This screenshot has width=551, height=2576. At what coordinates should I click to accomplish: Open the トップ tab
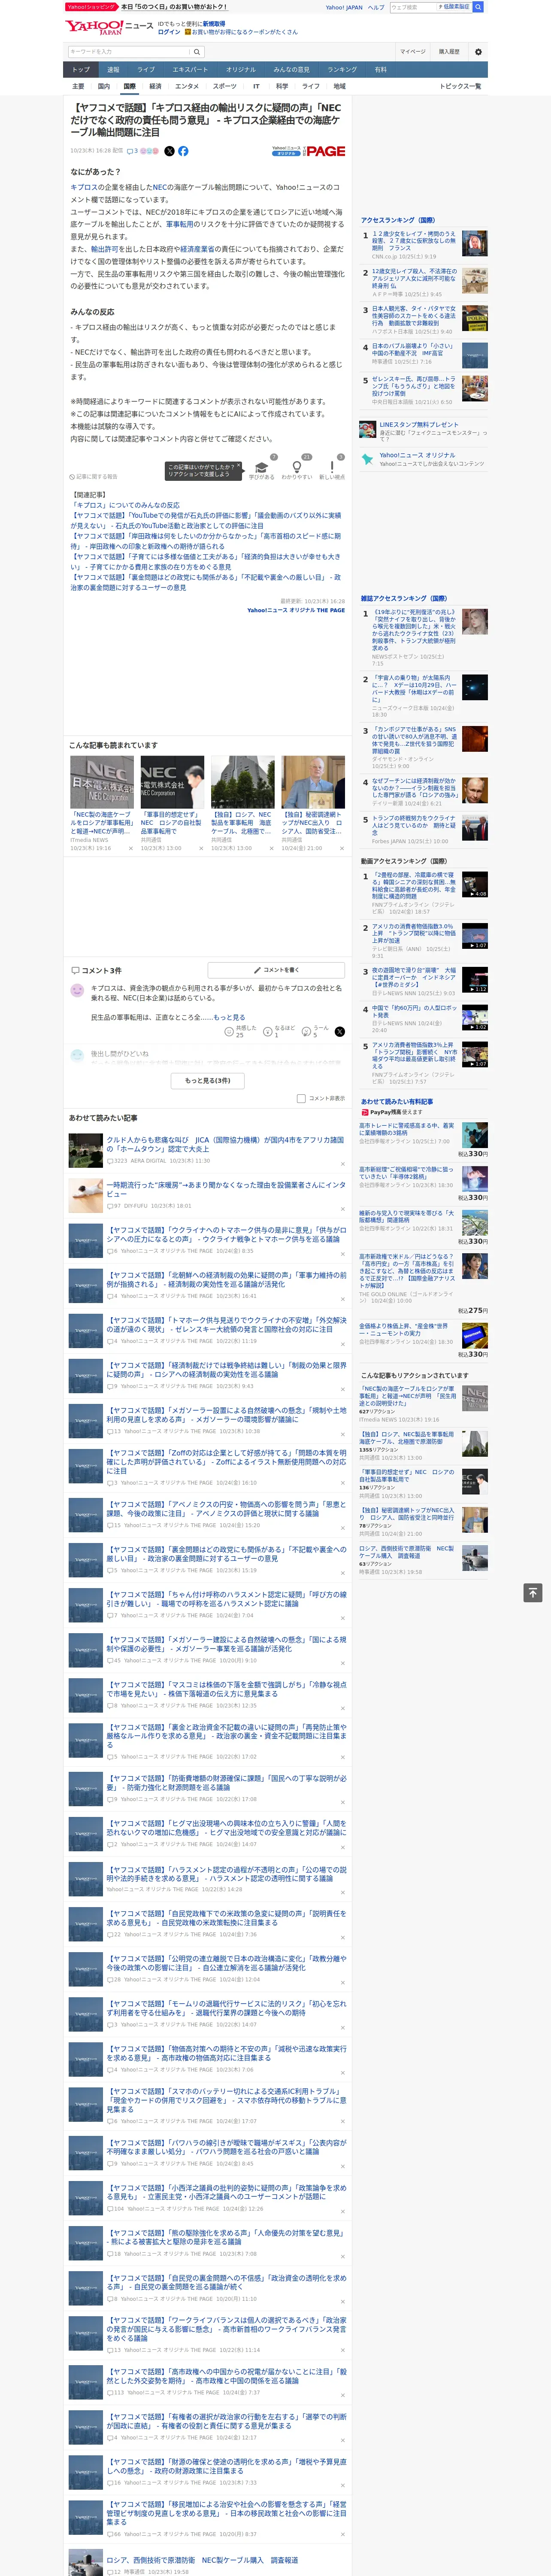point(81,70)
